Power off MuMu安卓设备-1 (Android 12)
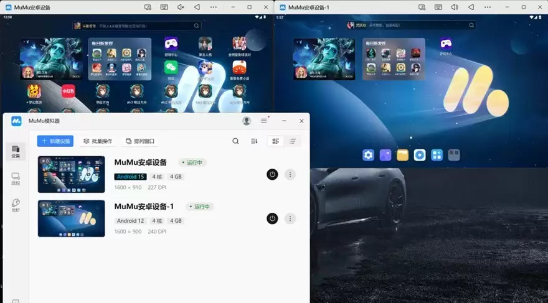 [x=272, y=218]
